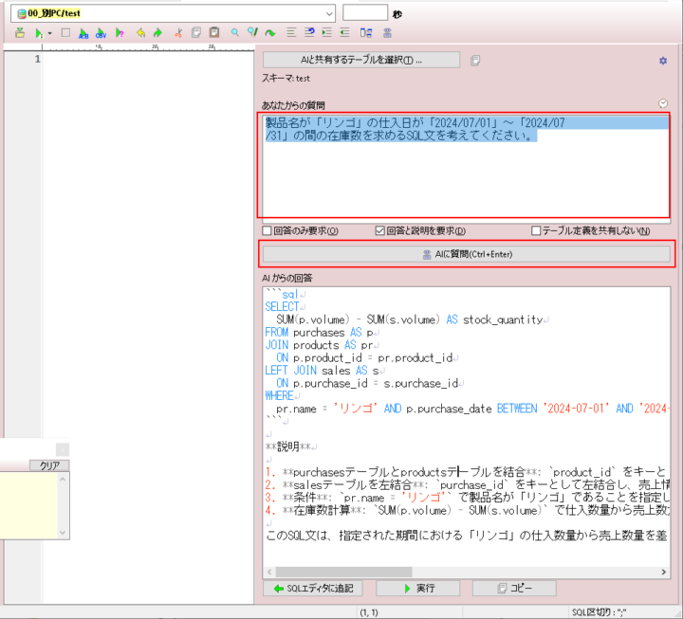Screen dimensions: 683x619
Task: Show execution plan play-question icon
Action: click(120, 33)
